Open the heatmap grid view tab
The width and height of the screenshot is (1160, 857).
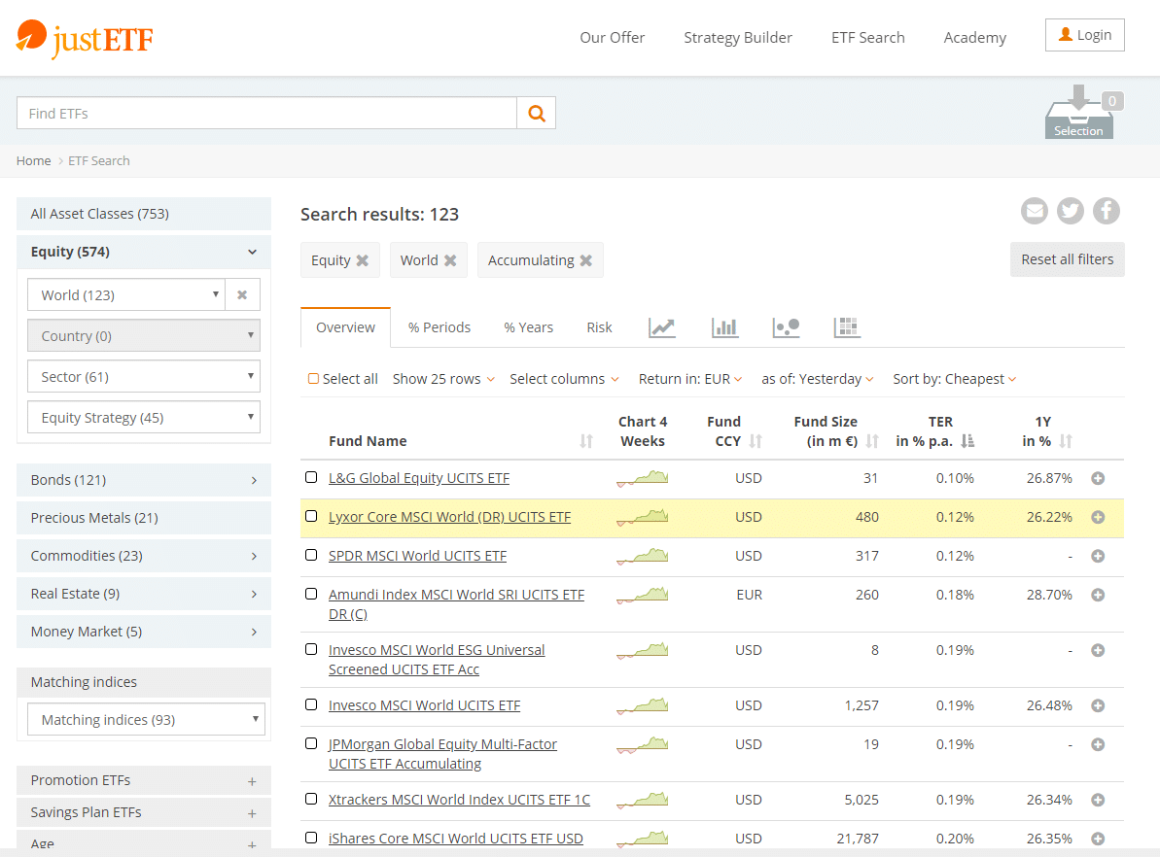[847, 326]
